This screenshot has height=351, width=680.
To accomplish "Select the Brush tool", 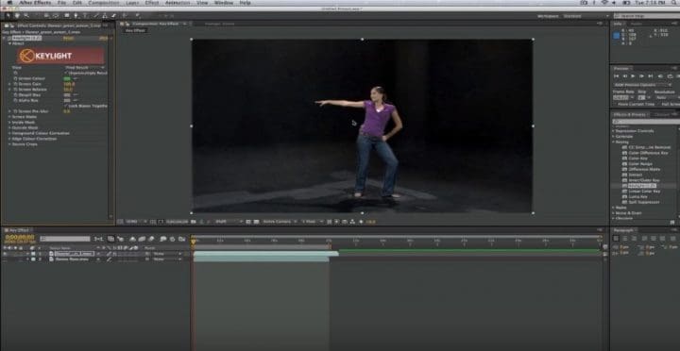I will [x=95, y=16].
